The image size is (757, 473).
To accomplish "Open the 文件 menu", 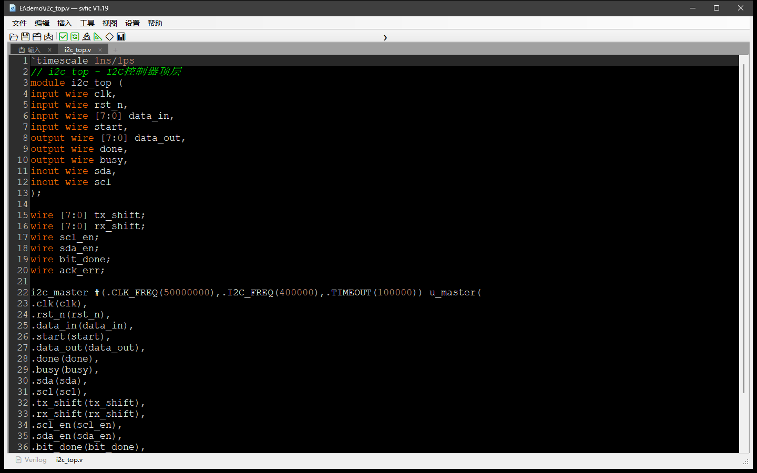I will (19, 23).
